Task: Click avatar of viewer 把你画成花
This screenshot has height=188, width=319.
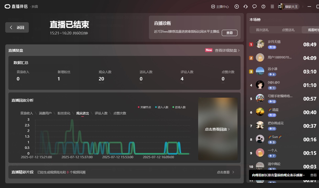Action: pos(260,125)
